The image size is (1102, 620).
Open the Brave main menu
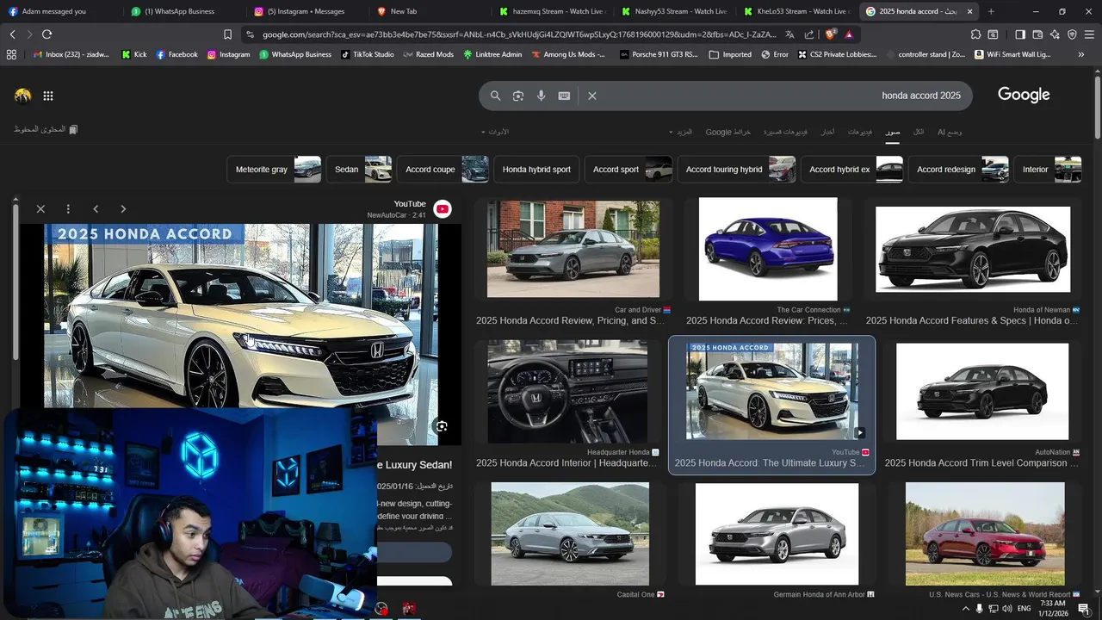(1089, 34)
